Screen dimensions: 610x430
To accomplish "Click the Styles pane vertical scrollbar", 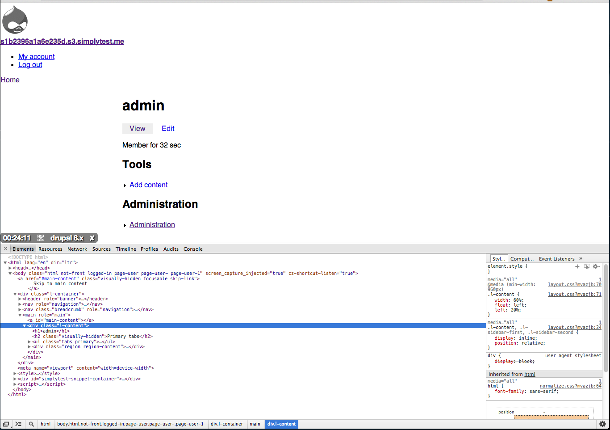I will click(606, 318).
